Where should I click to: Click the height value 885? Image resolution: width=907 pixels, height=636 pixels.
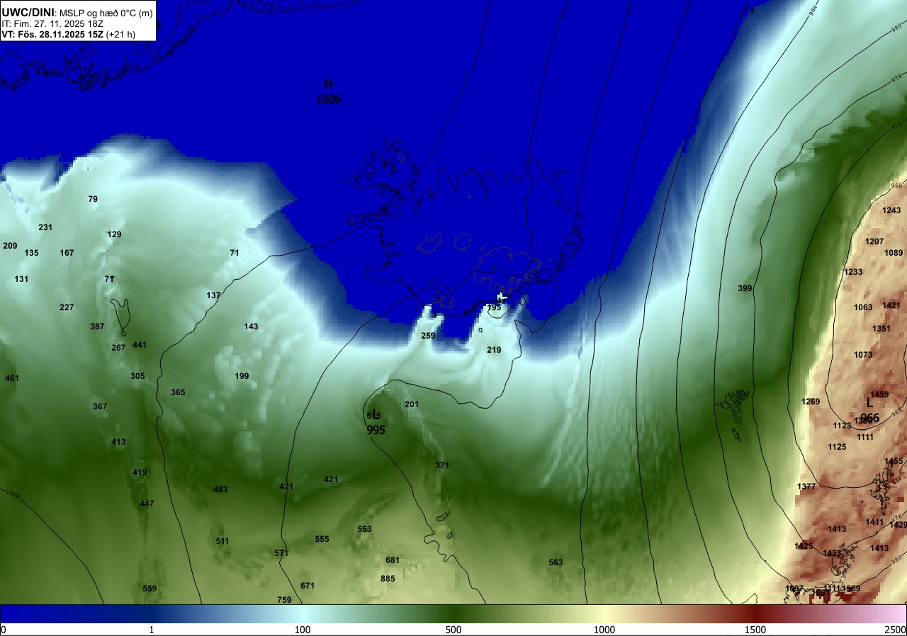[x=388, y=579]
